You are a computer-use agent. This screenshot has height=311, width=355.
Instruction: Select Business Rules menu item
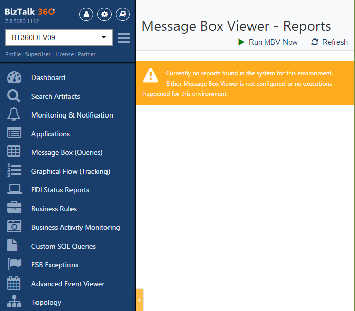click(x=54, y=209)
